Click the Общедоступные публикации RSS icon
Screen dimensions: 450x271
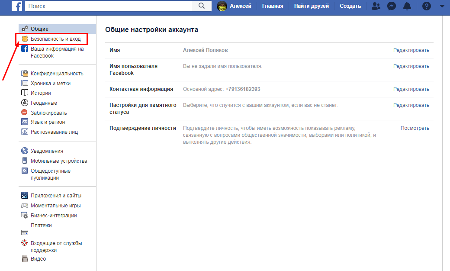(x=25, y=171)
